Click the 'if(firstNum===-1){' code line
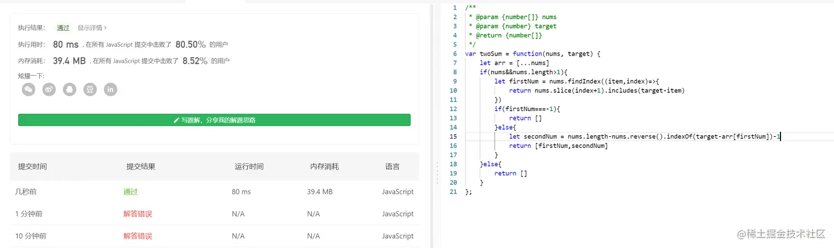The height and width of the screenshot is (248, 834). 527,109
